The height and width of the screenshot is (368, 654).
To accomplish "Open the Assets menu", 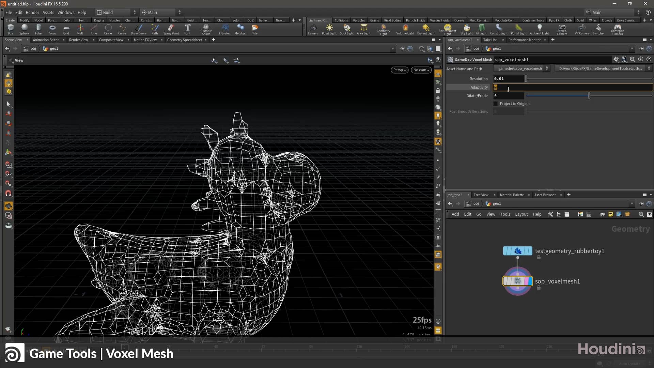I will [48, 12].
